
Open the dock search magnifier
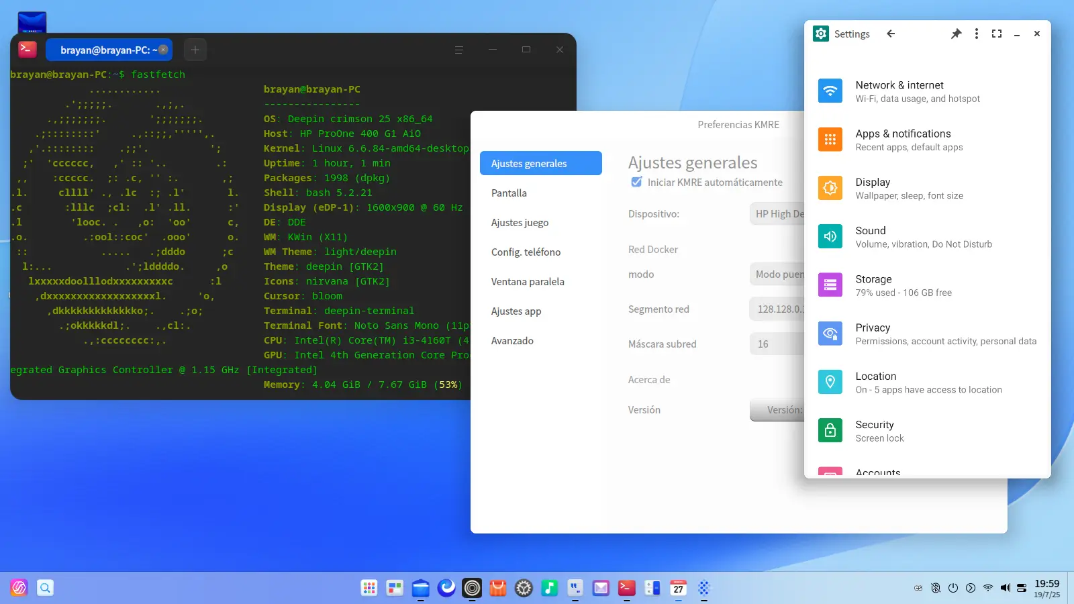[45, 588]
